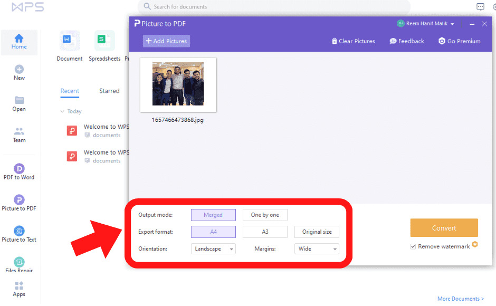Close the Picture to PDF dialog
The image size is (496, 306).
(x=484, y=24)
